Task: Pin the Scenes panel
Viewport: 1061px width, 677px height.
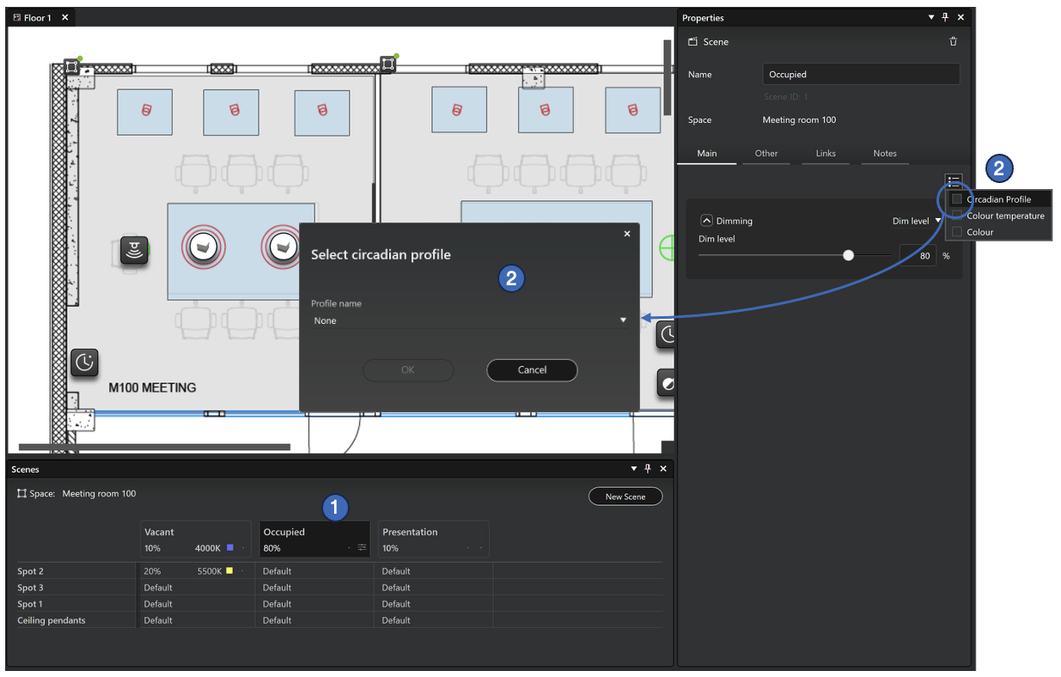Action: (x=648, y=469)
